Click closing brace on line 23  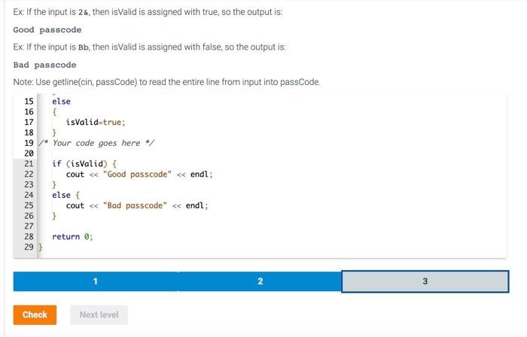tap(54, 184)
